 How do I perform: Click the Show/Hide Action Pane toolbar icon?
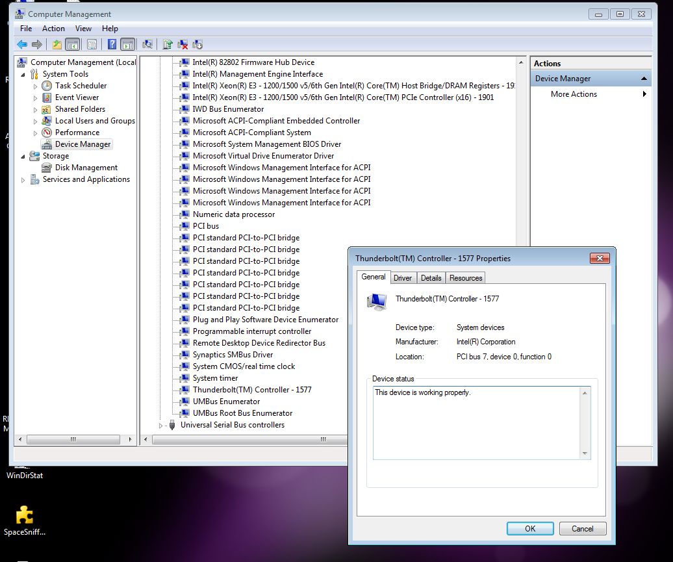pos(128,44)
